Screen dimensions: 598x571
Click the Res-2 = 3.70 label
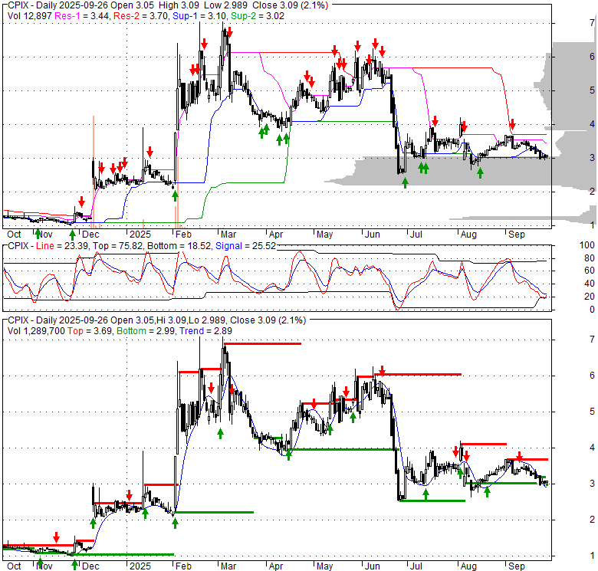pyautogui.click(x=141, y=16)
